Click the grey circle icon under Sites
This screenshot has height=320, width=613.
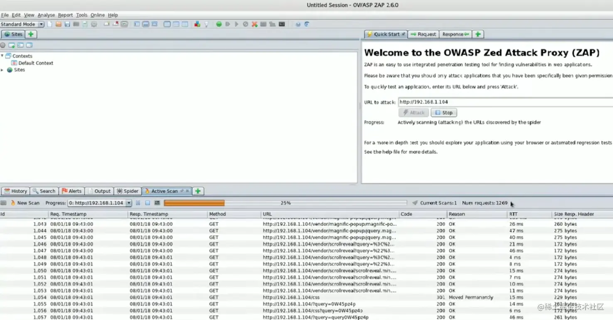(x=3, y=45)
